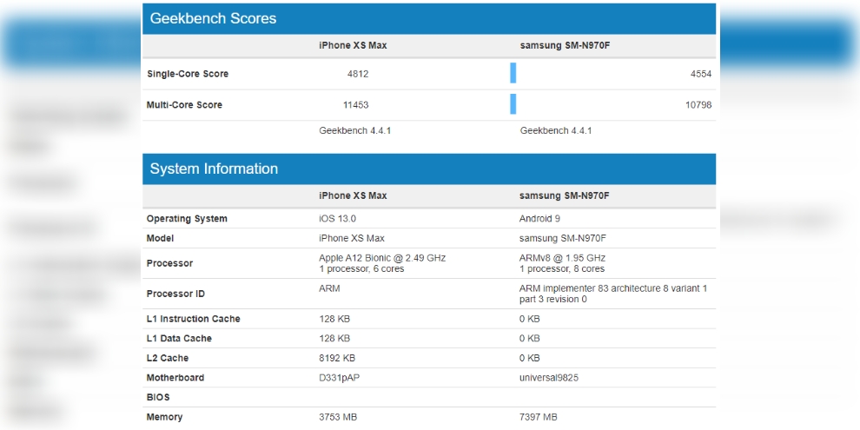Select the 7397 MB memory value
Screen dimensions: 860x430
(x=539, y=417)
